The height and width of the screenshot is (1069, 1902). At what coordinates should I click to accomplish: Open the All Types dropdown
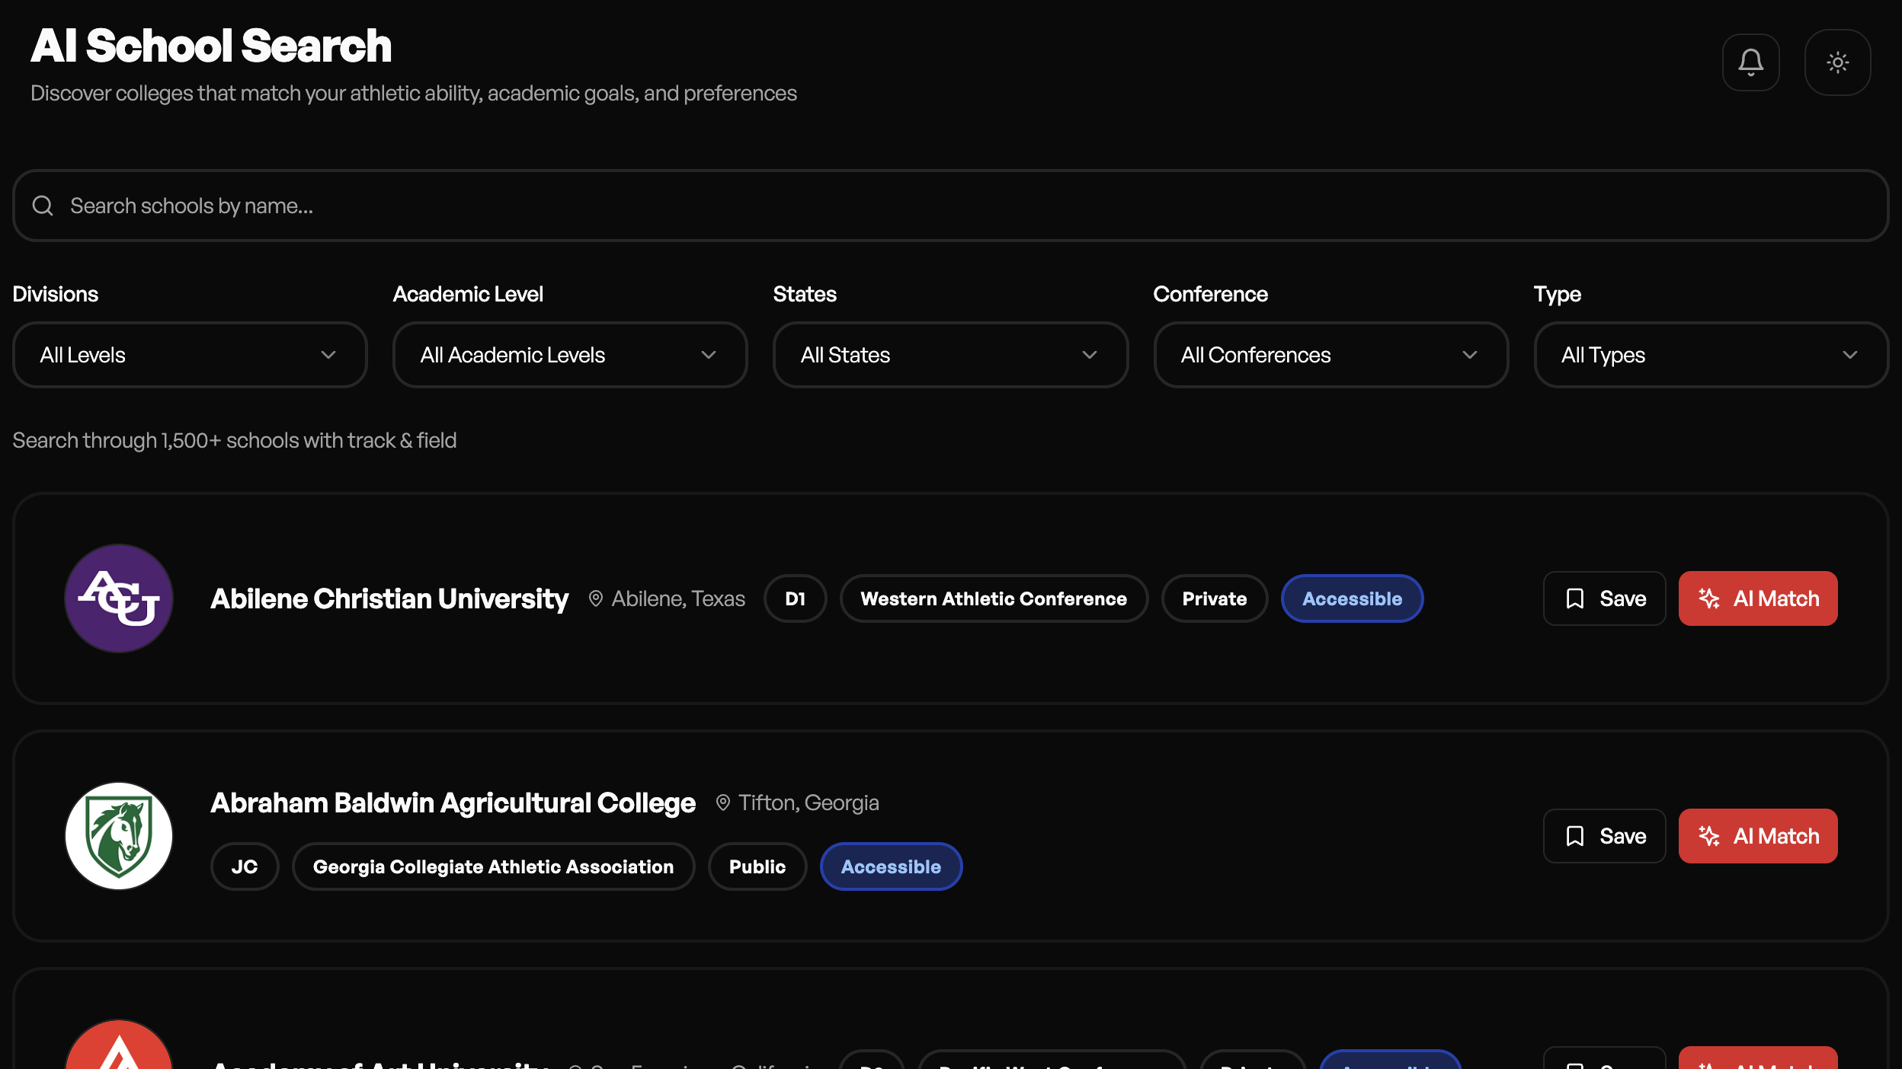tap(1710, 355)
